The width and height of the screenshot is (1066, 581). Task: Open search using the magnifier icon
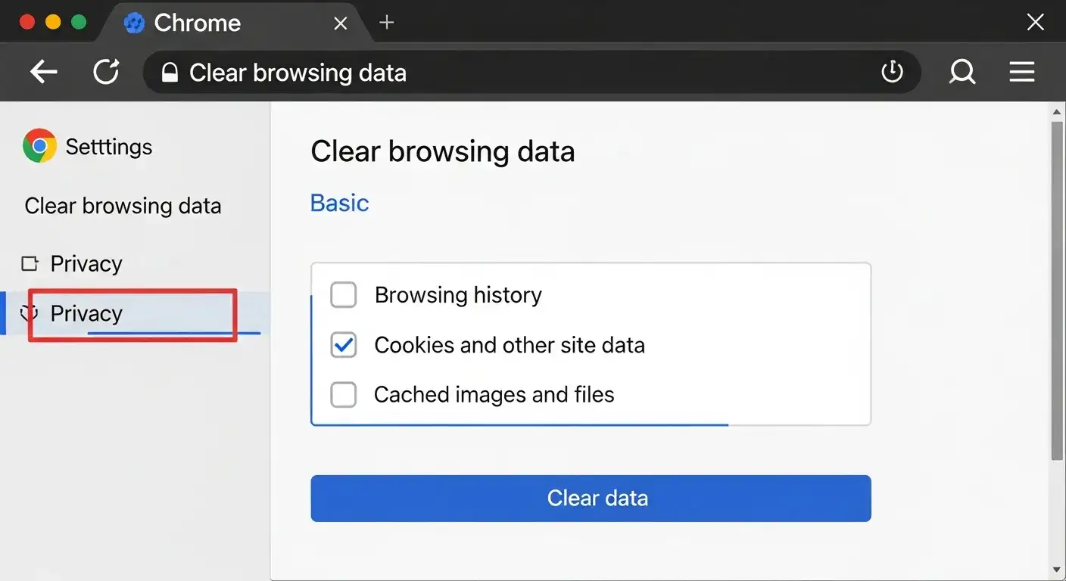coord(962,71)
